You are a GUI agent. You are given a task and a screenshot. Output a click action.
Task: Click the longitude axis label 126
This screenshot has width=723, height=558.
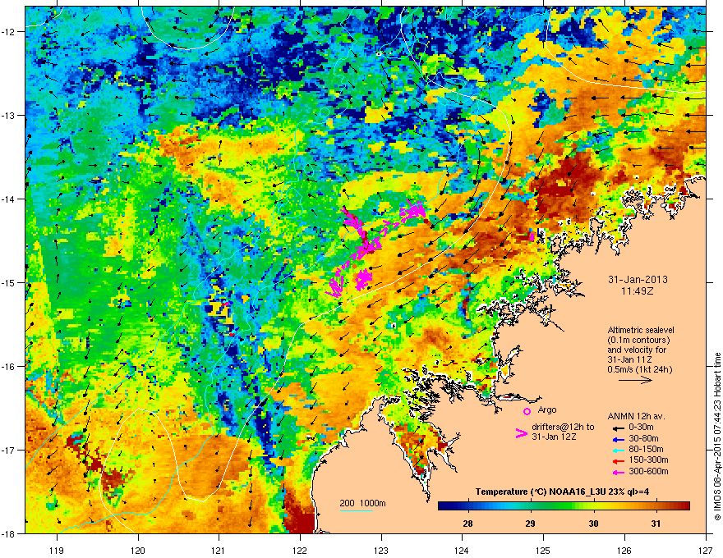tap(624, 550)
